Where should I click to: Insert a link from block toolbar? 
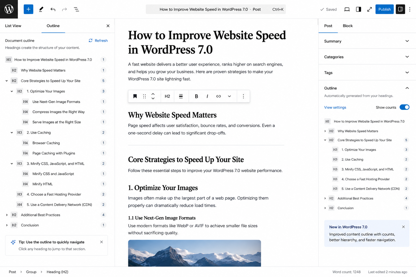[219, 96]
